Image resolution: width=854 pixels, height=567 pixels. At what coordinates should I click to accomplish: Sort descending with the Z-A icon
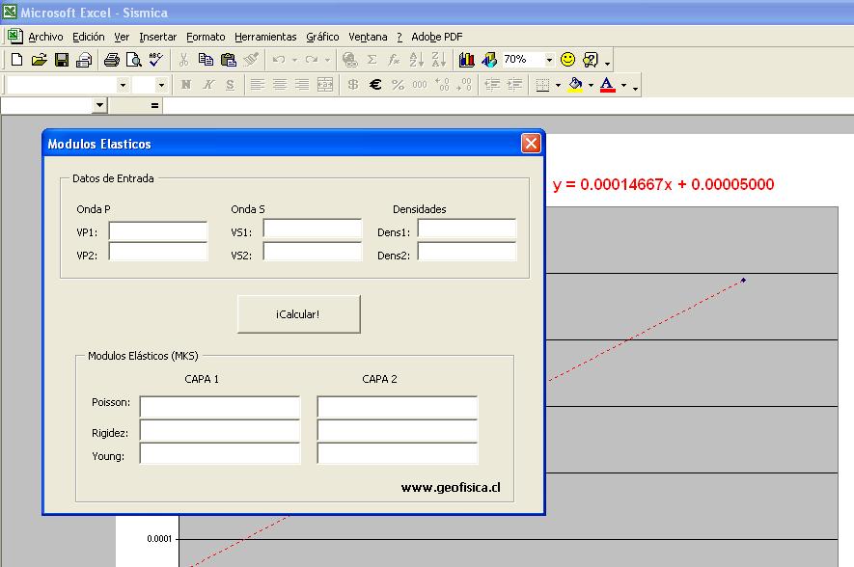click(x=438, y=60)
